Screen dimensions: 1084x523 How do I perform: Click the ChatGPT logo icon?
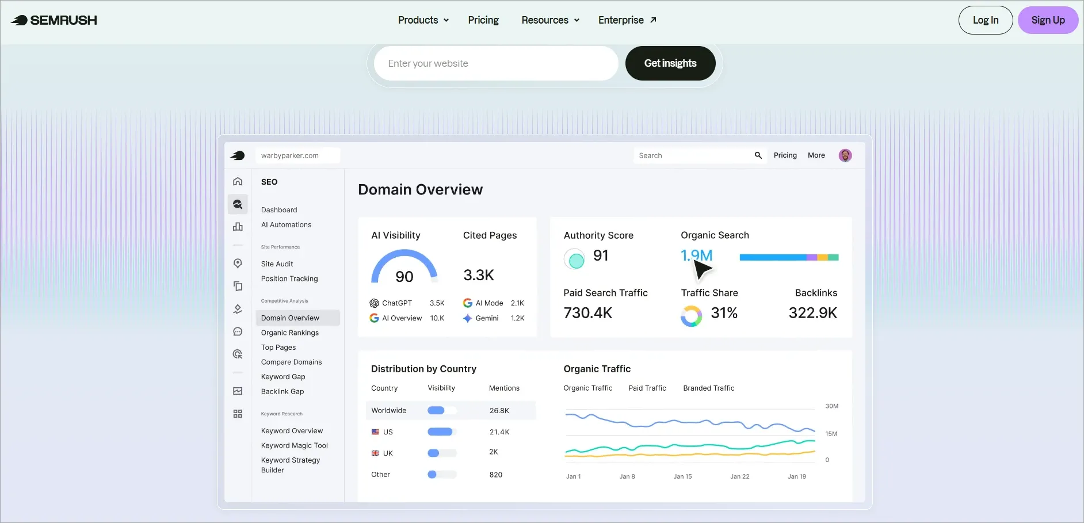[x=374, y=303]
